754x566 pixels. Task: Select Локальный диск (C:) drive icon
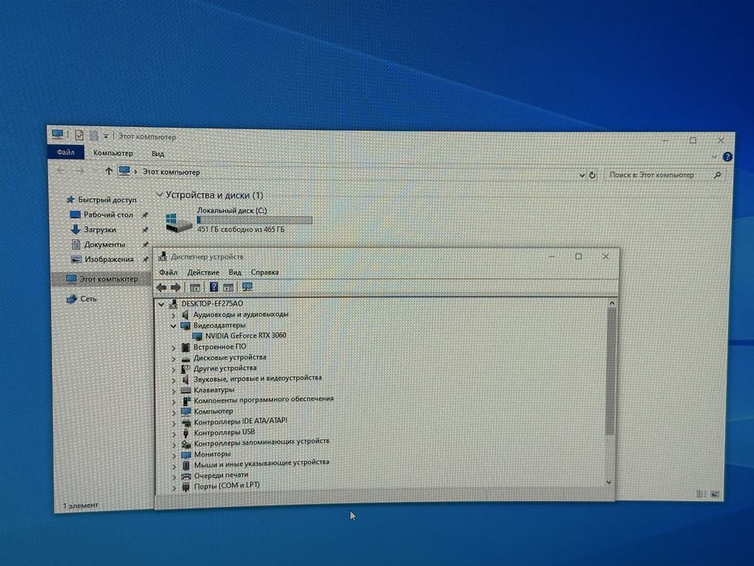pos(179,223)
